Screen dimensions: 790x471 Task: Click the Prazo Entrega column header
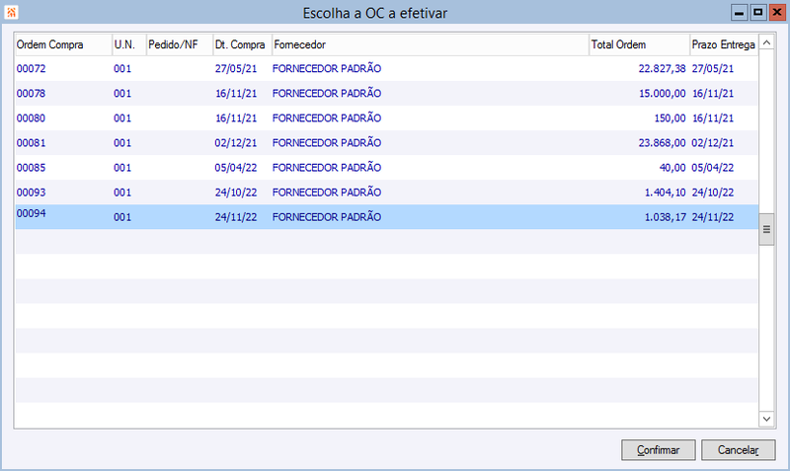pos(724,44)
